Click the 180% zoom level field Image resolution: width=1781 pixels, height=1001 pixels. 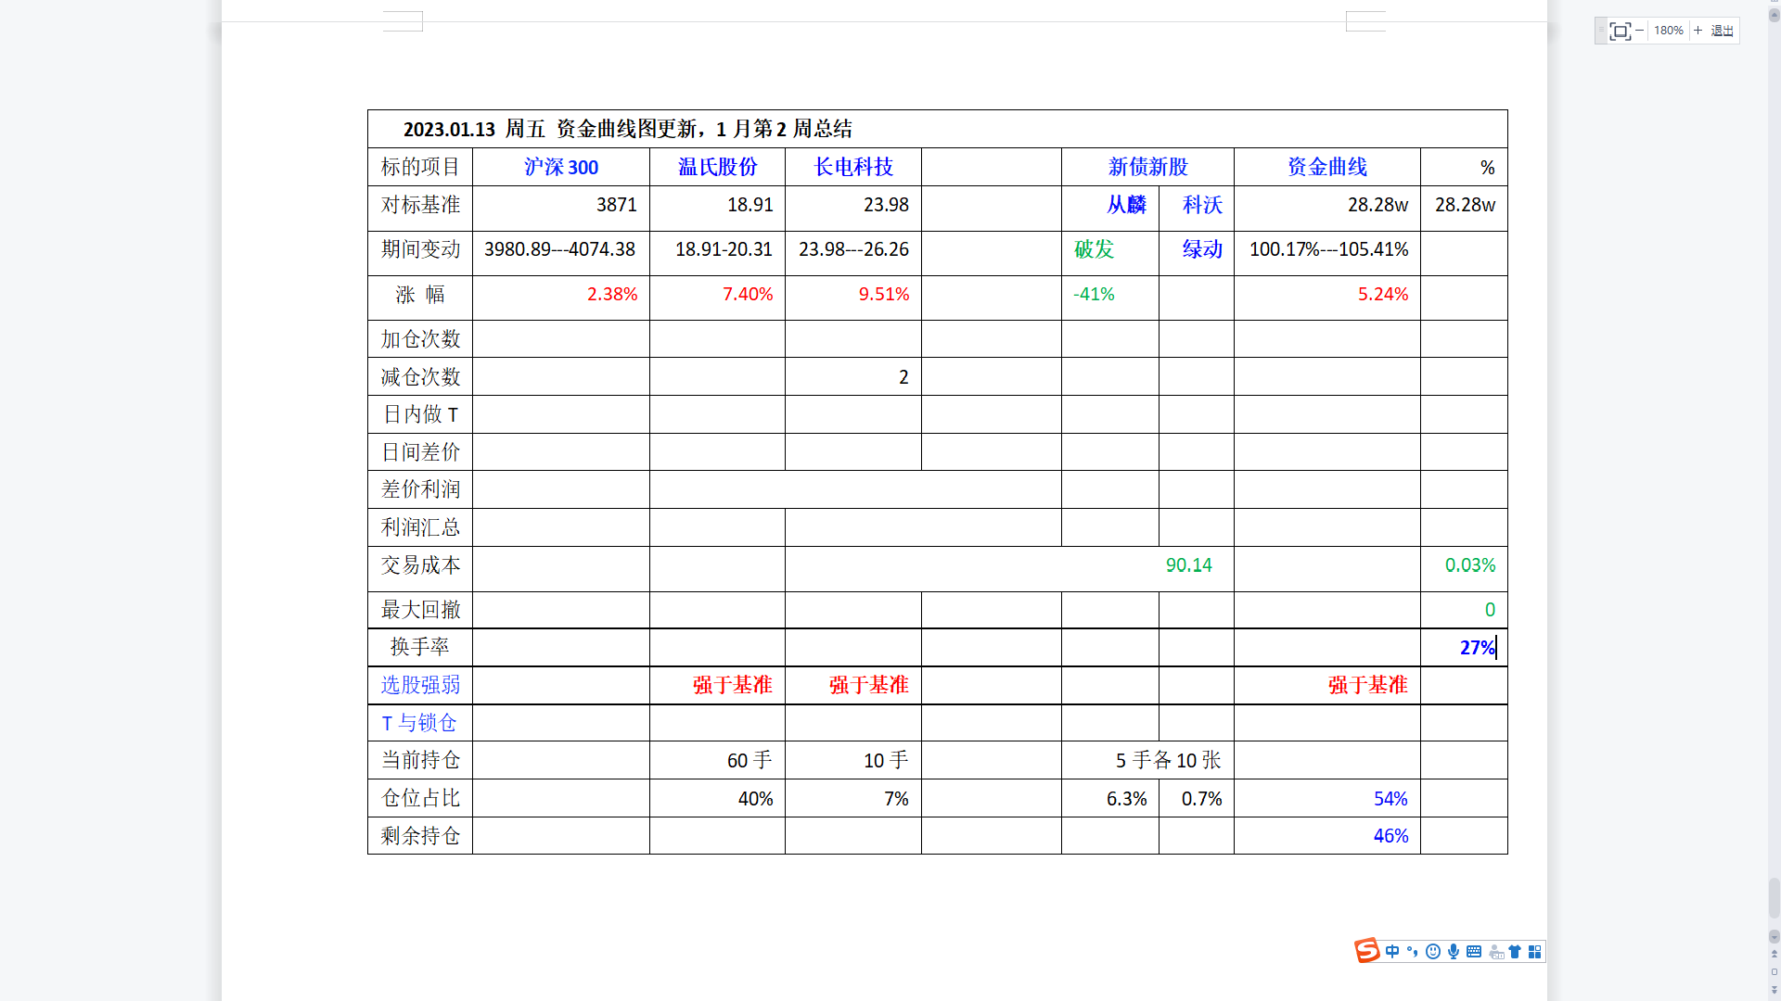pos(1668,31)
